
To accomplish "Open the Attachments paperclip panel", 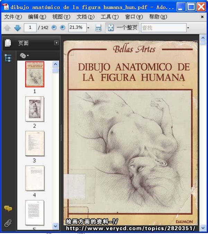I will [x=8, y=223].
